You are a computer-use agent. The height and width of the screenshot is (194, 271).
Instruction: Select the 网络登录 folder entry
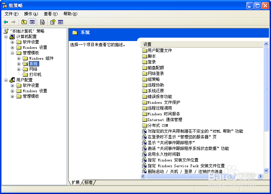click(x=156, y=74)
